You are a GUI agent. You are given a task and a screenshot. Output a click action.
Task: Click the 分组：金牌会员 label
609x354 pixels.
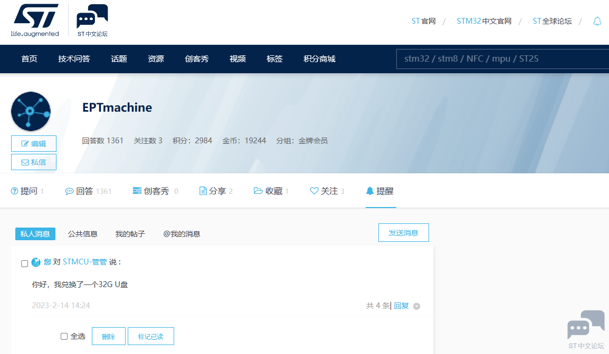302,141
